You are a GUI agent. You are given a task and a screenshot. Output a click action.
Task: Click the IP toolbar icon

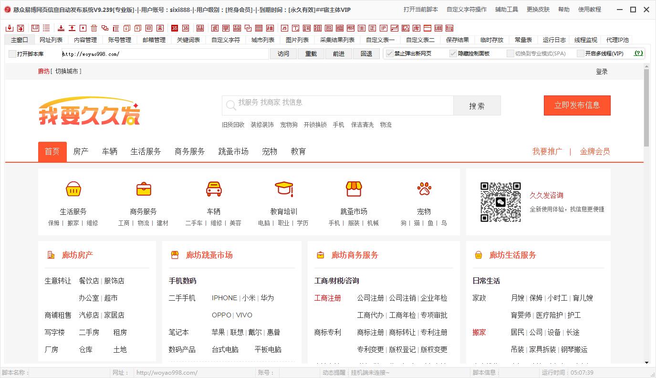point(384,28)
